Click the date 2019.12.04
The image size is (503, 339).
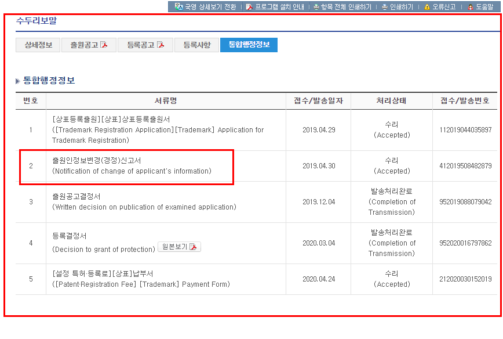tap(319, 202)
